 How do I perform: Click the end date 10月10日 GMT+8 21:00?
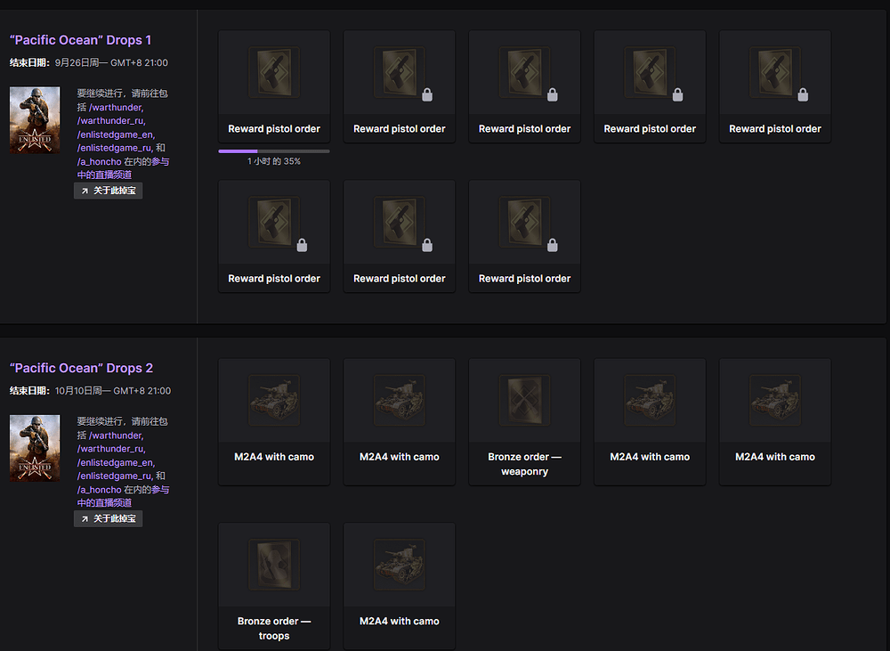pos(113,391)
